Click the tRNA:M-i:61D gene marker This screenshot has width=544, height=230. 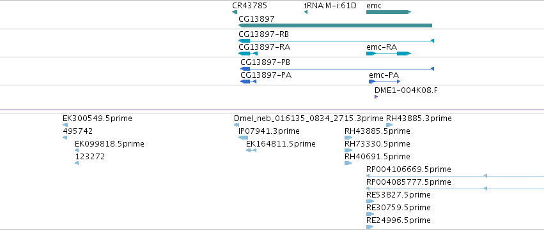[306, 12]
